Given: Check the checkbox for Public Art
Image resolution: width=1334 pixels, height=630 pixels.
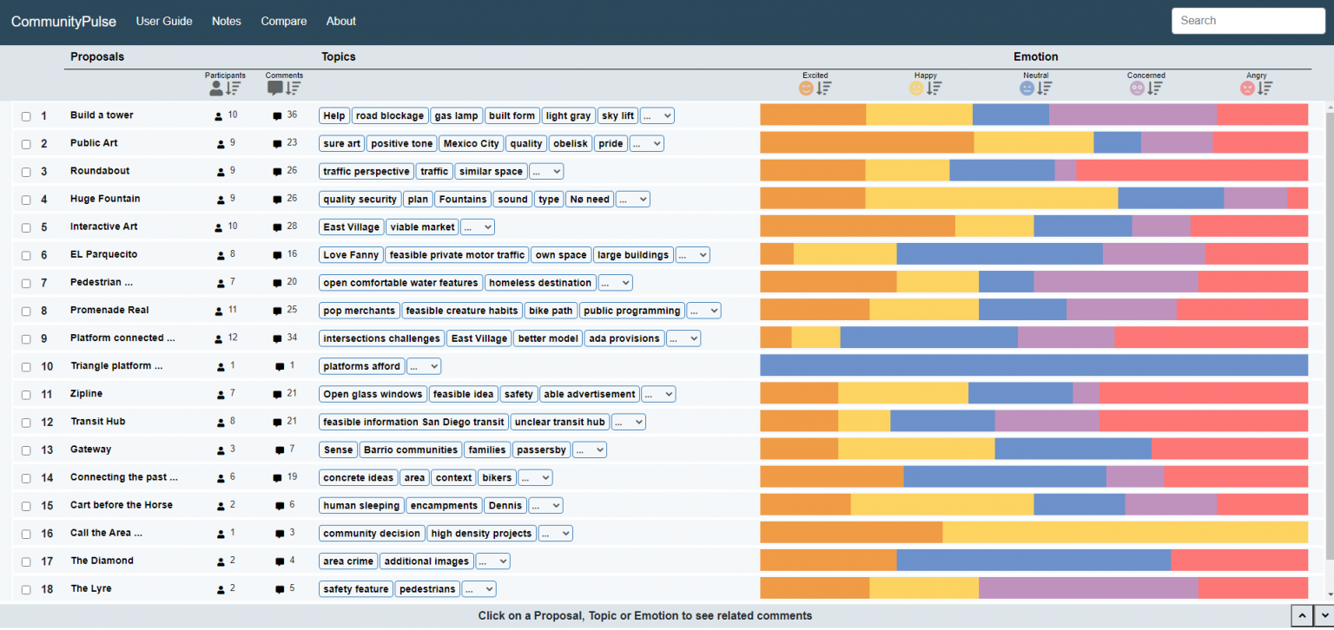Looking at the screenshot, I should point(26,143).
